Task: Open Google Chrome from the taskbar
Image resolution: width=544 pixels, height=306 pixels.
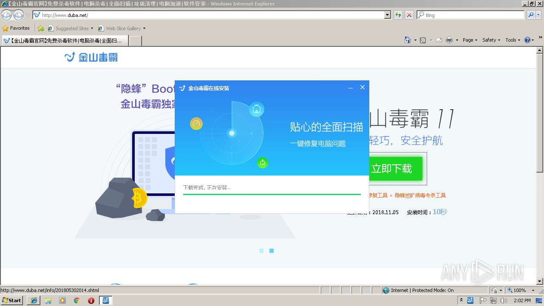Action: click(x=77, y=300)
